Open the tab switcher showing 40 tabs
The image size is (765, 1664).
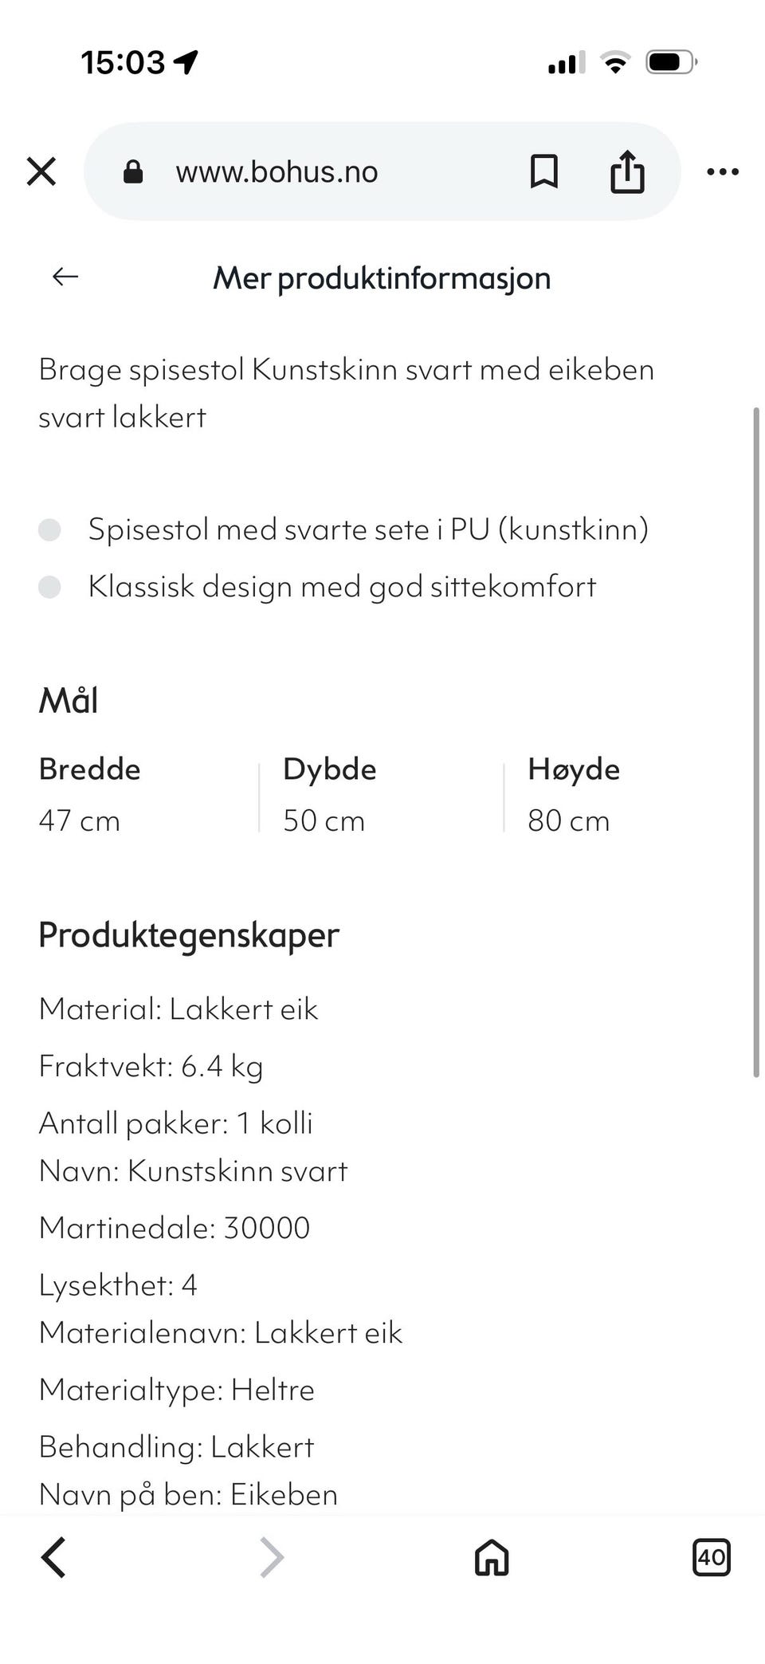[711, 1557]
